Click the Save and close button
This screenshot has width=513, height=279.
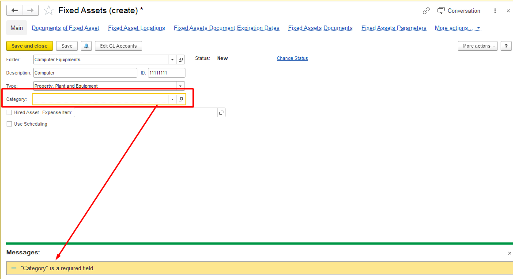click(x=30, y=46)
